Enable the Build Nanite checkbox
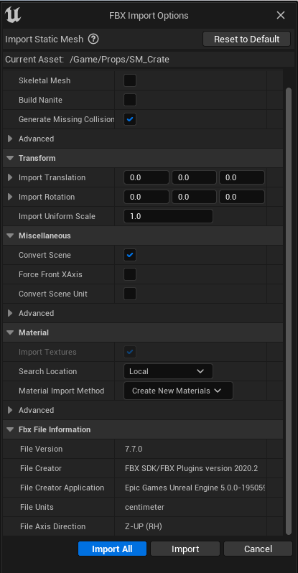The image size is (298, 573). [130, 100]
